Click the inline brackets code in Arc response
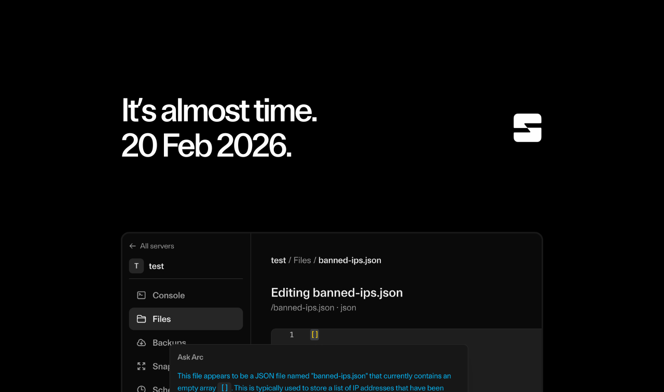664x392 pixels. click(x=224, y=387)
